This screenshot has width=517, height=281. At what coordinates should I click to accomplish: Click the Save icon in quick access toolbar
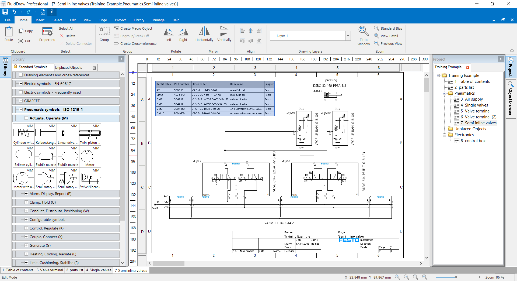(x=5, y=12)
